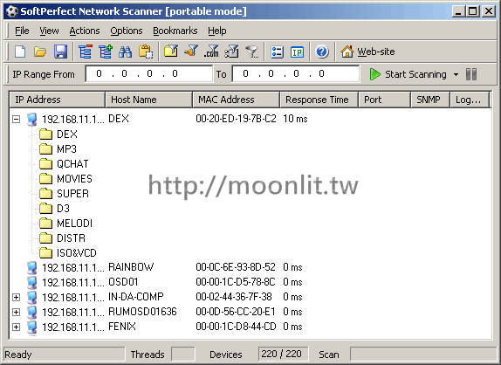
Task: Click the Save floppy disk icon
Action: [61, 52]
